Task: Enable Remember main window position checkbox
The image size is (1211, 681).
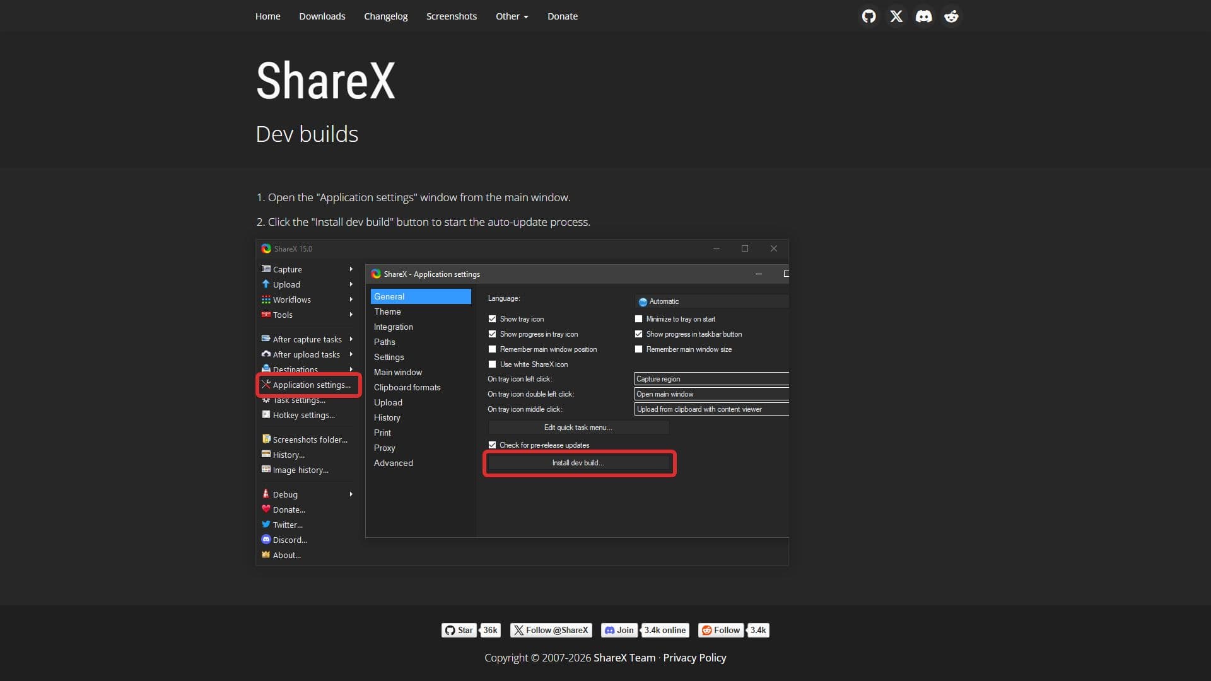Action: (492, 349)
